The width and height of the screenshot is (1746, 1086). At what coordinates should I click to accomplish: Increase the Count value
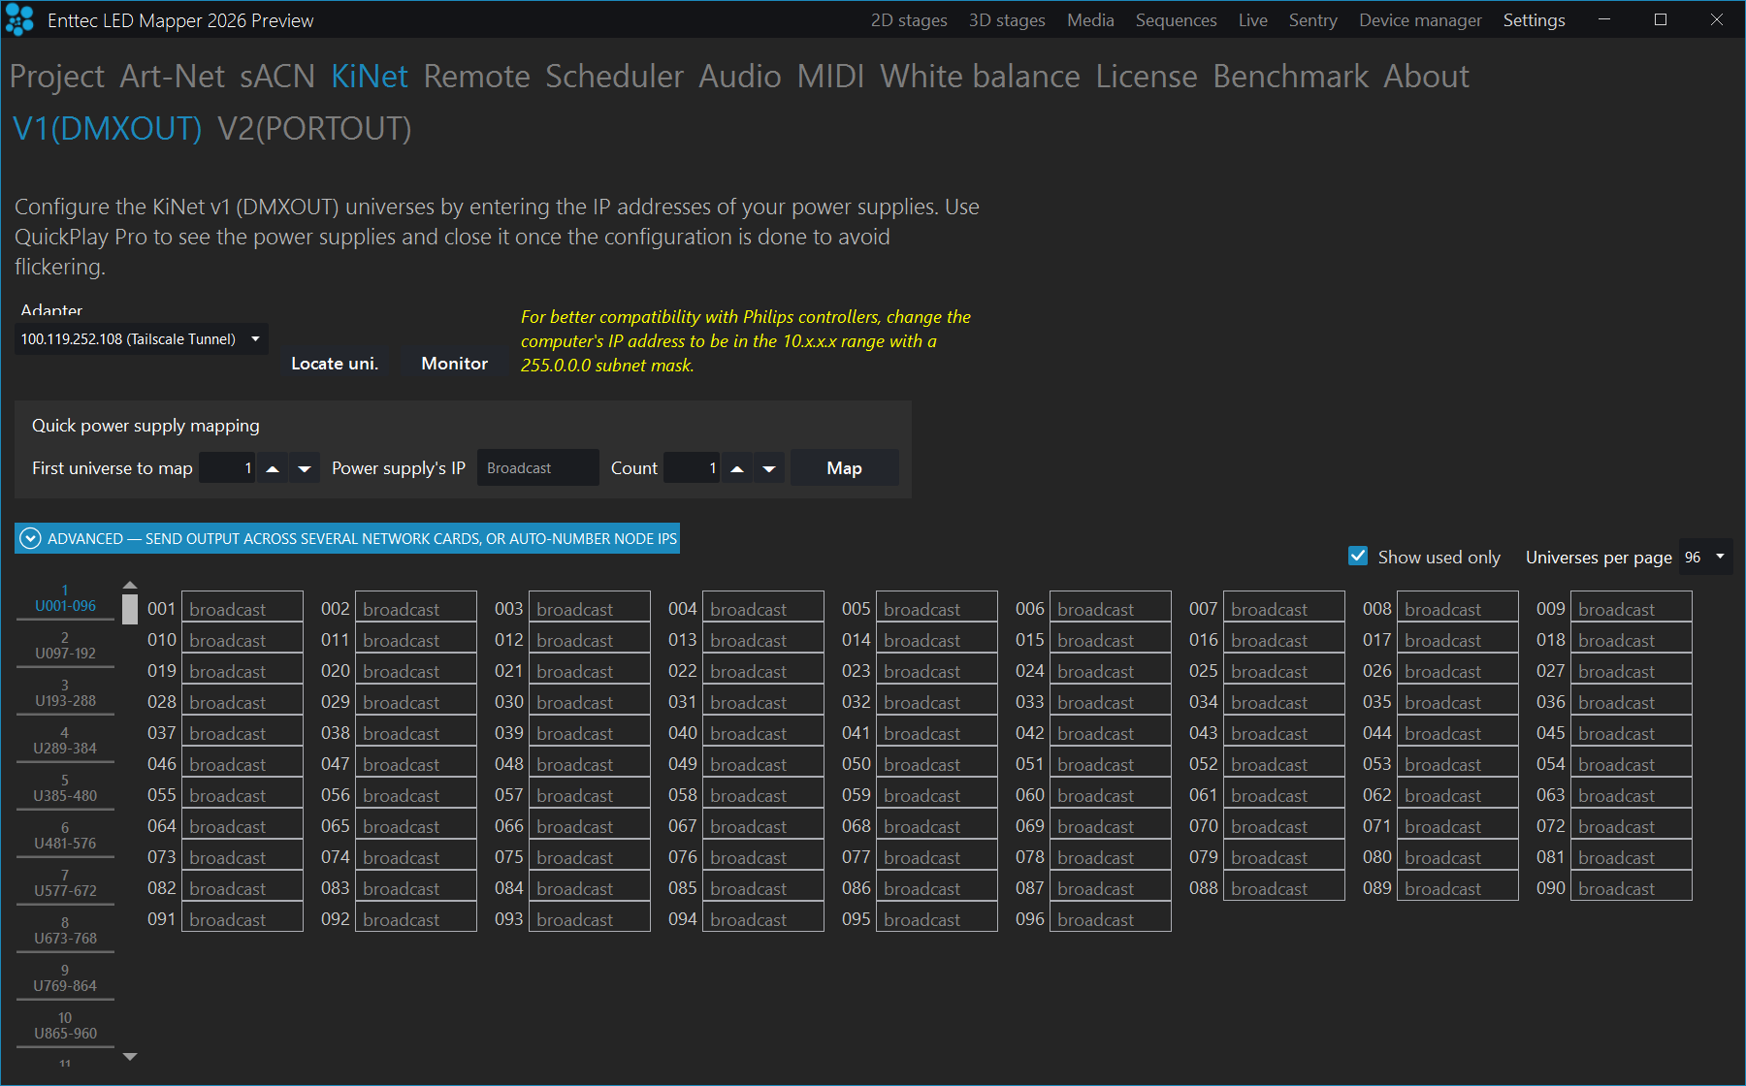coord(737,468)
